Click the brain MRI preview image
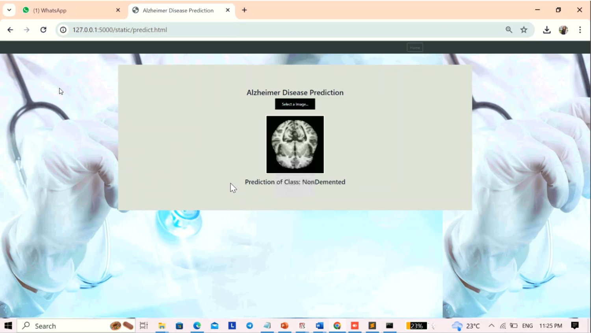This screenshot has width=591, height=333. pos(295,144)
